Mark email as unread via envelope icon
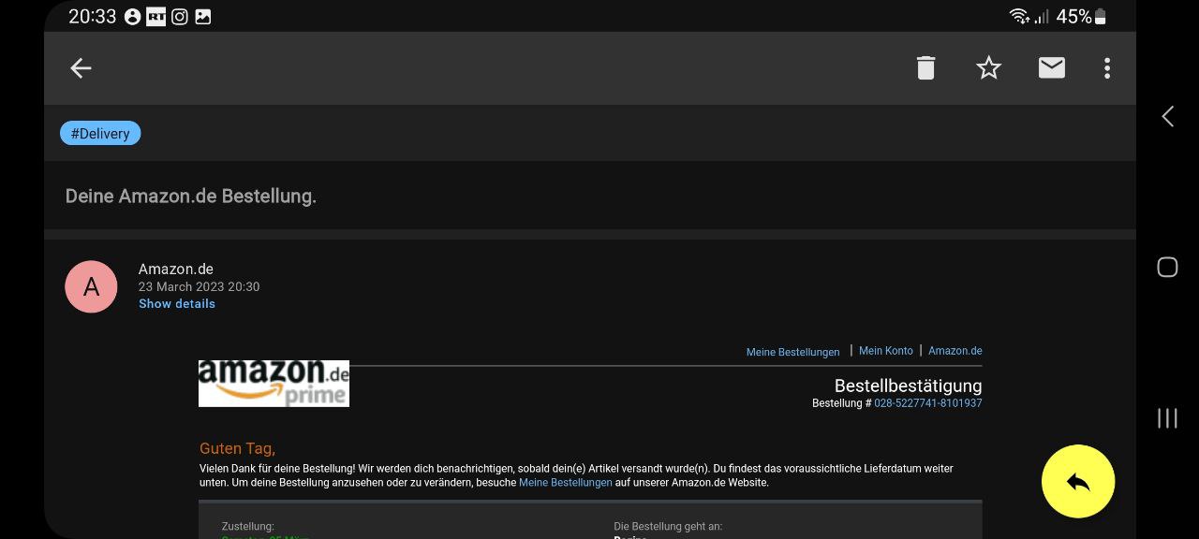Screen dimensions: 1199x539 pos(1051,67)
